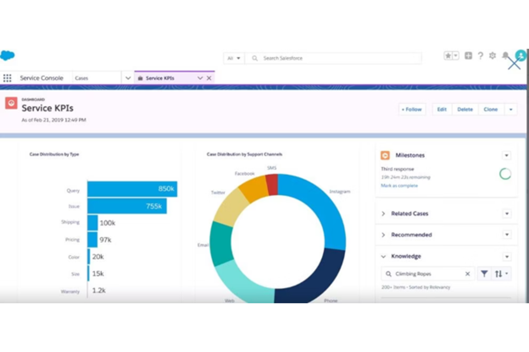
Task: Click the profile avatar icon
Action: click(x=521, y=56)
